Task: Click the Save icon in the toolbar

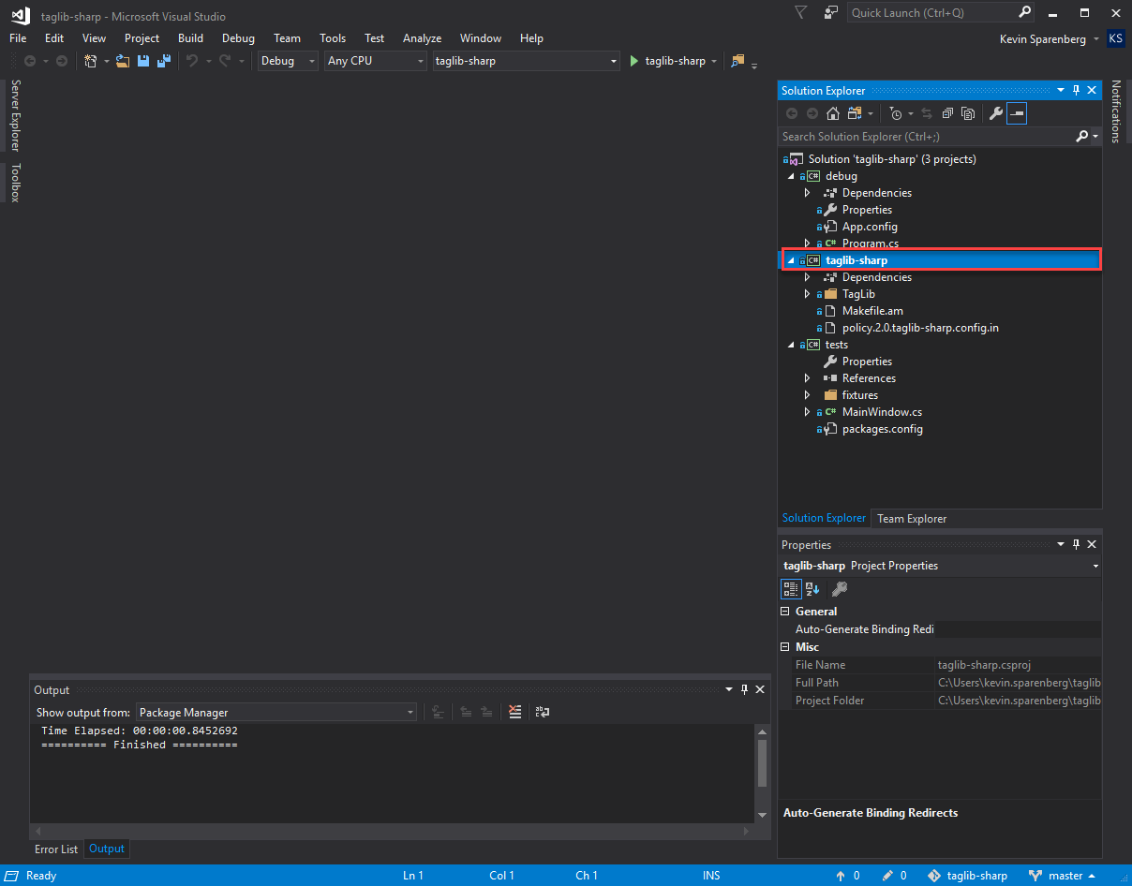Action: point(143,61)
